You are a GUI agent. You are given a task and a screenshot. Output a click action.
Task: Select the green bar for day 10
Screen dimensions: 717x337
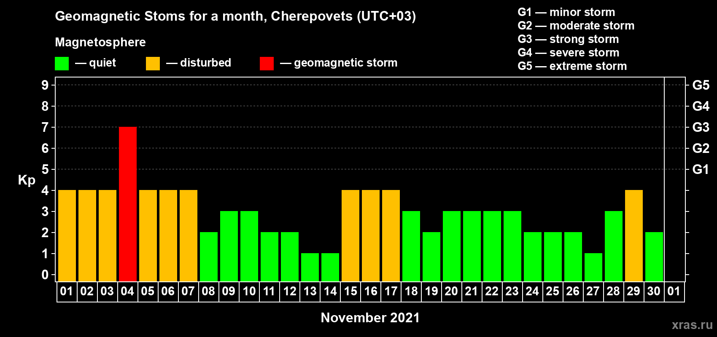tap(249, 246)
